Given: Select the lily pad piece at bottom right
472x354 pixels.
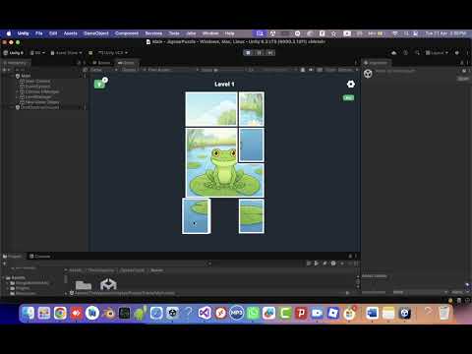Looking at the screenshot, I should point(252,216).
